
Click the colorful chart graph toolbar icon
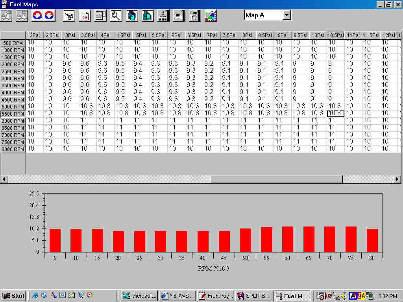point(211,16)
